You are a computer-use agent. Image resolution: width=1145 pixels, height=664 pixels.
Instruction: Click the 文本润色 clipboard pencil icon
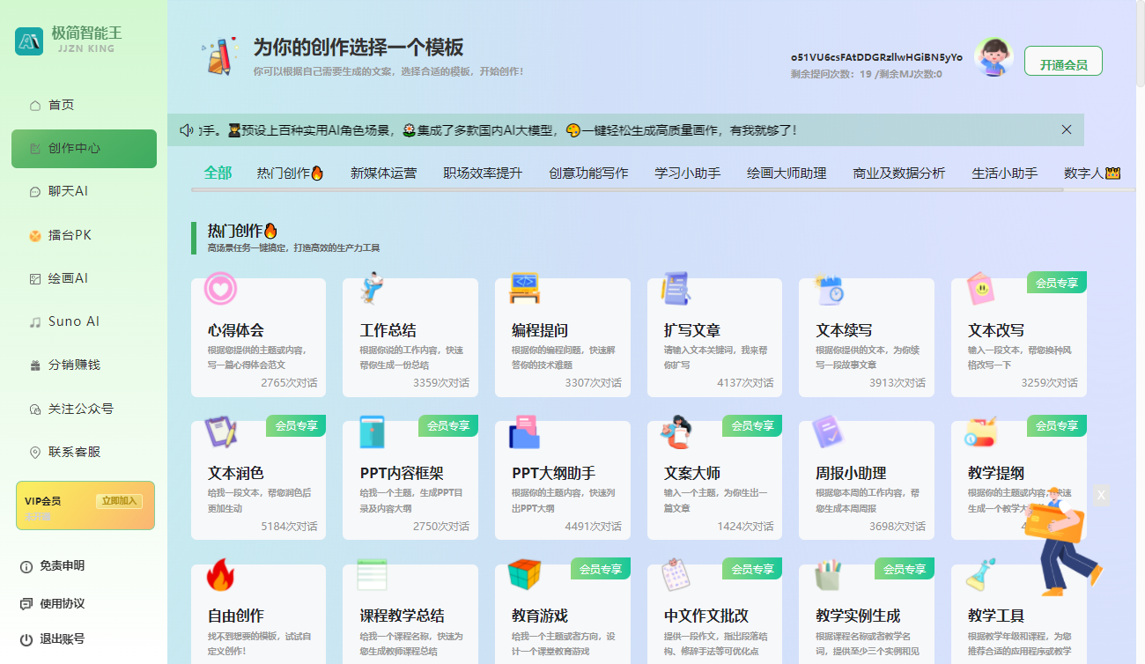(221, 431)
